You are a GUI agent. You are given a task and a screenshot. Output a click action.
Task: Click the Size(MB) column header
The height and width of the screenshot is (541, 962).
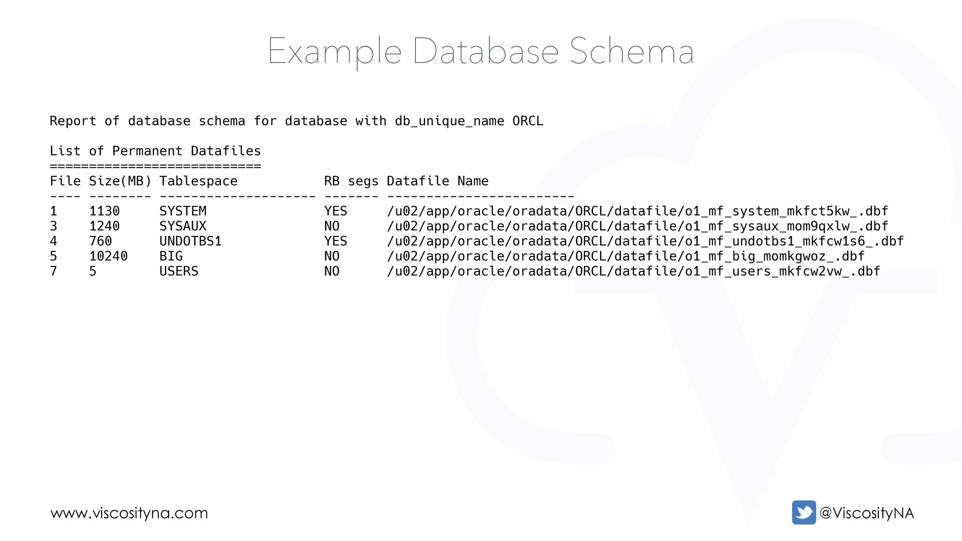pos(120,181)
